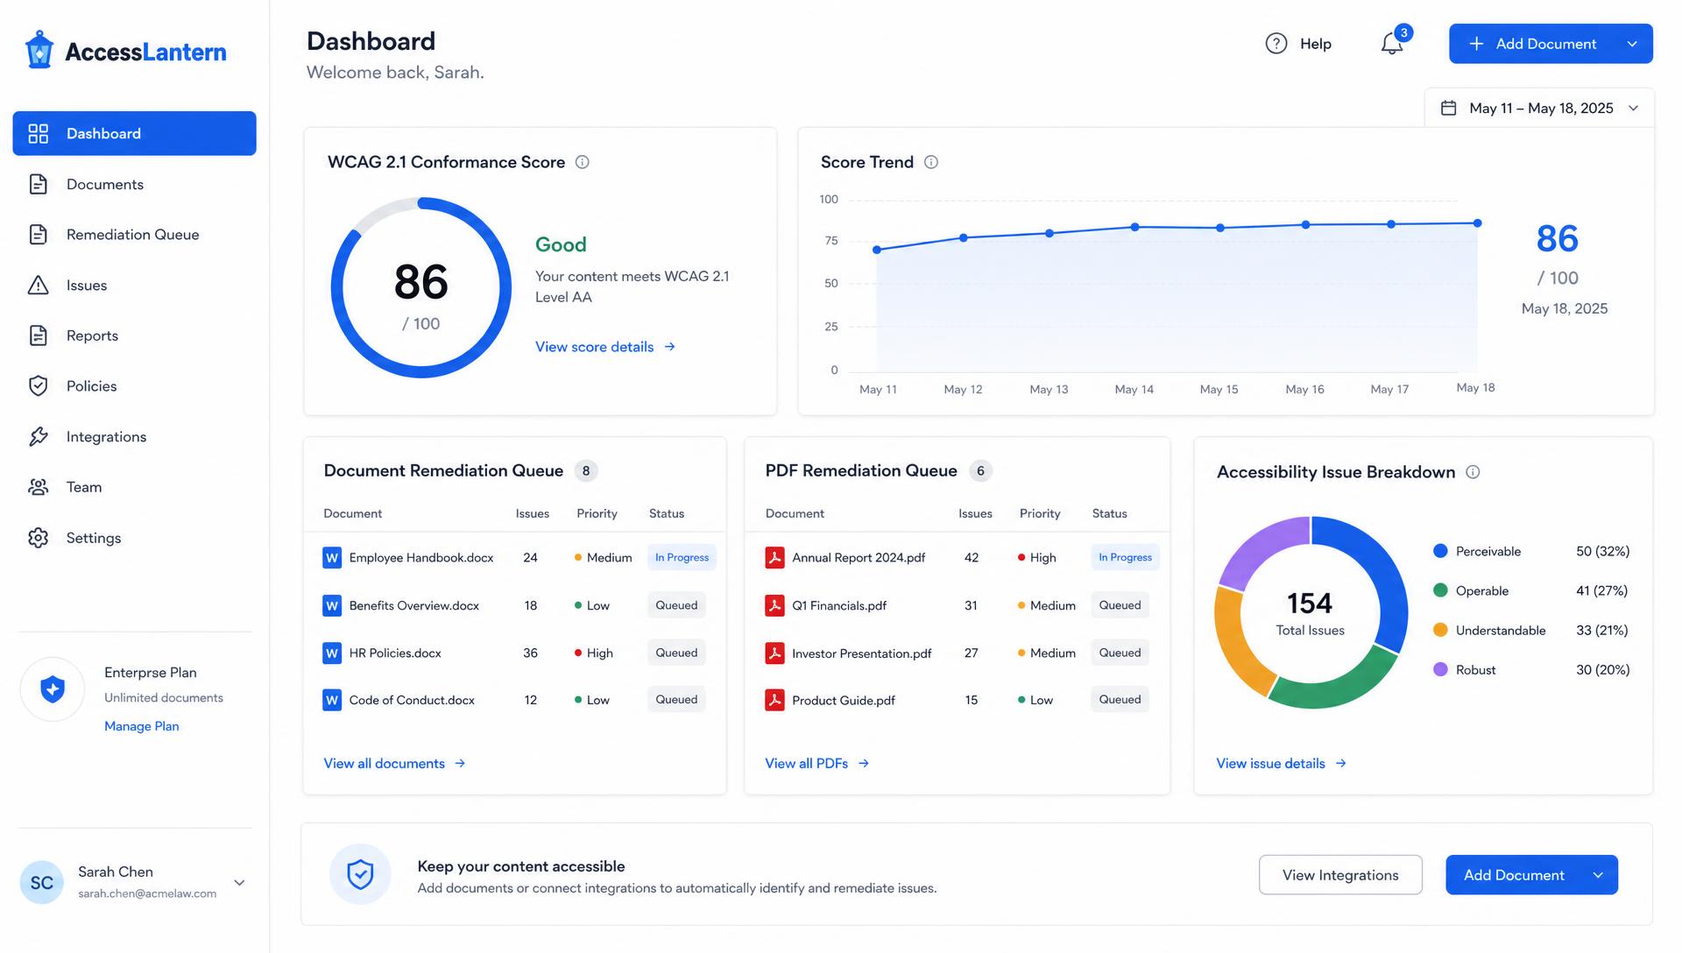
Task: Click the Understandable orange legend dot
Action: (1440, 630)
